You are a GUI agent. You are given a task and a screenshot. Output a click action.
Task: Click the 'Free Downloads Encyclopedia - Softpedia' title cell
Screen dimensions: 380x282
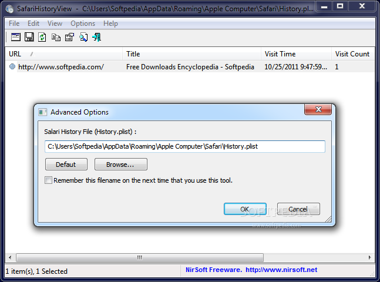tap(190, 66)
